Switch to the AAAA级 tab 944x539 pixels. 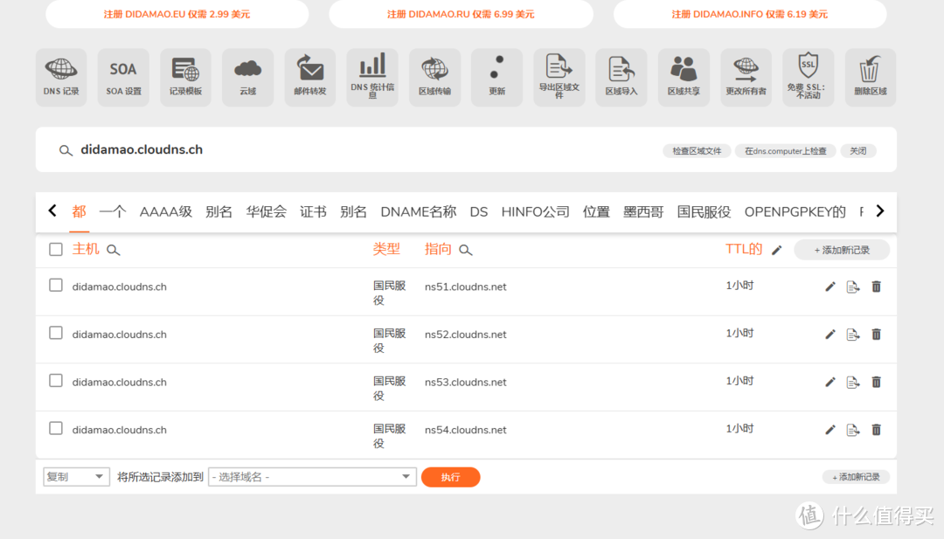pyautogui.click(x=165, y=211)
